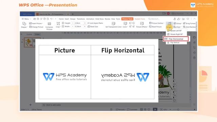Click Bring Forward
This screenshot has width=217, height=122.
(190, 23)
